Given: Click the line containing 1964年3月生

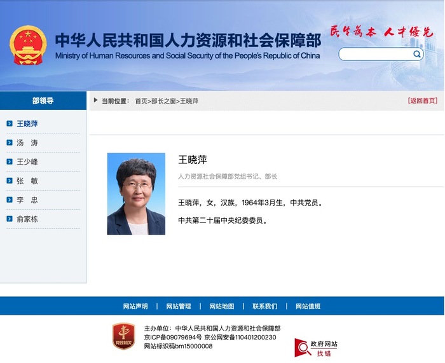Looking at the screenshot, I should pyautogui.click(x=250, y=203).
